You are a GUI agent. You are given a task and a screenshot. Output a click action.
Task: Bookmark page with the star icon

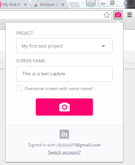107,15
